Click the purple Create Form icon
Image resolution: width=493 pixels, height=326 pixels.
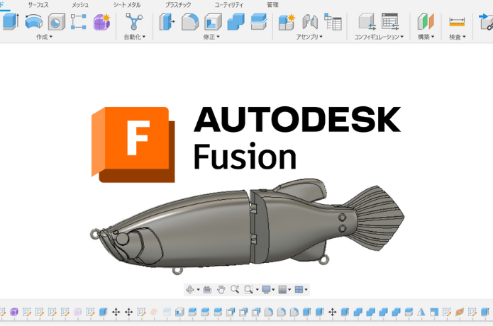point(101,22)
